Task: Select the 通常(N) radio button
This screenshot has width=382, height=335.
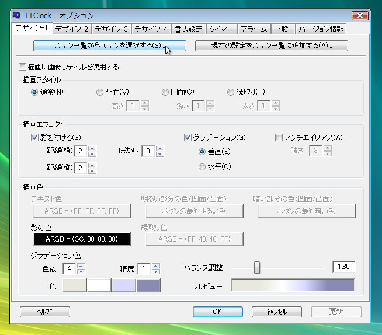Action: [34, 92]
